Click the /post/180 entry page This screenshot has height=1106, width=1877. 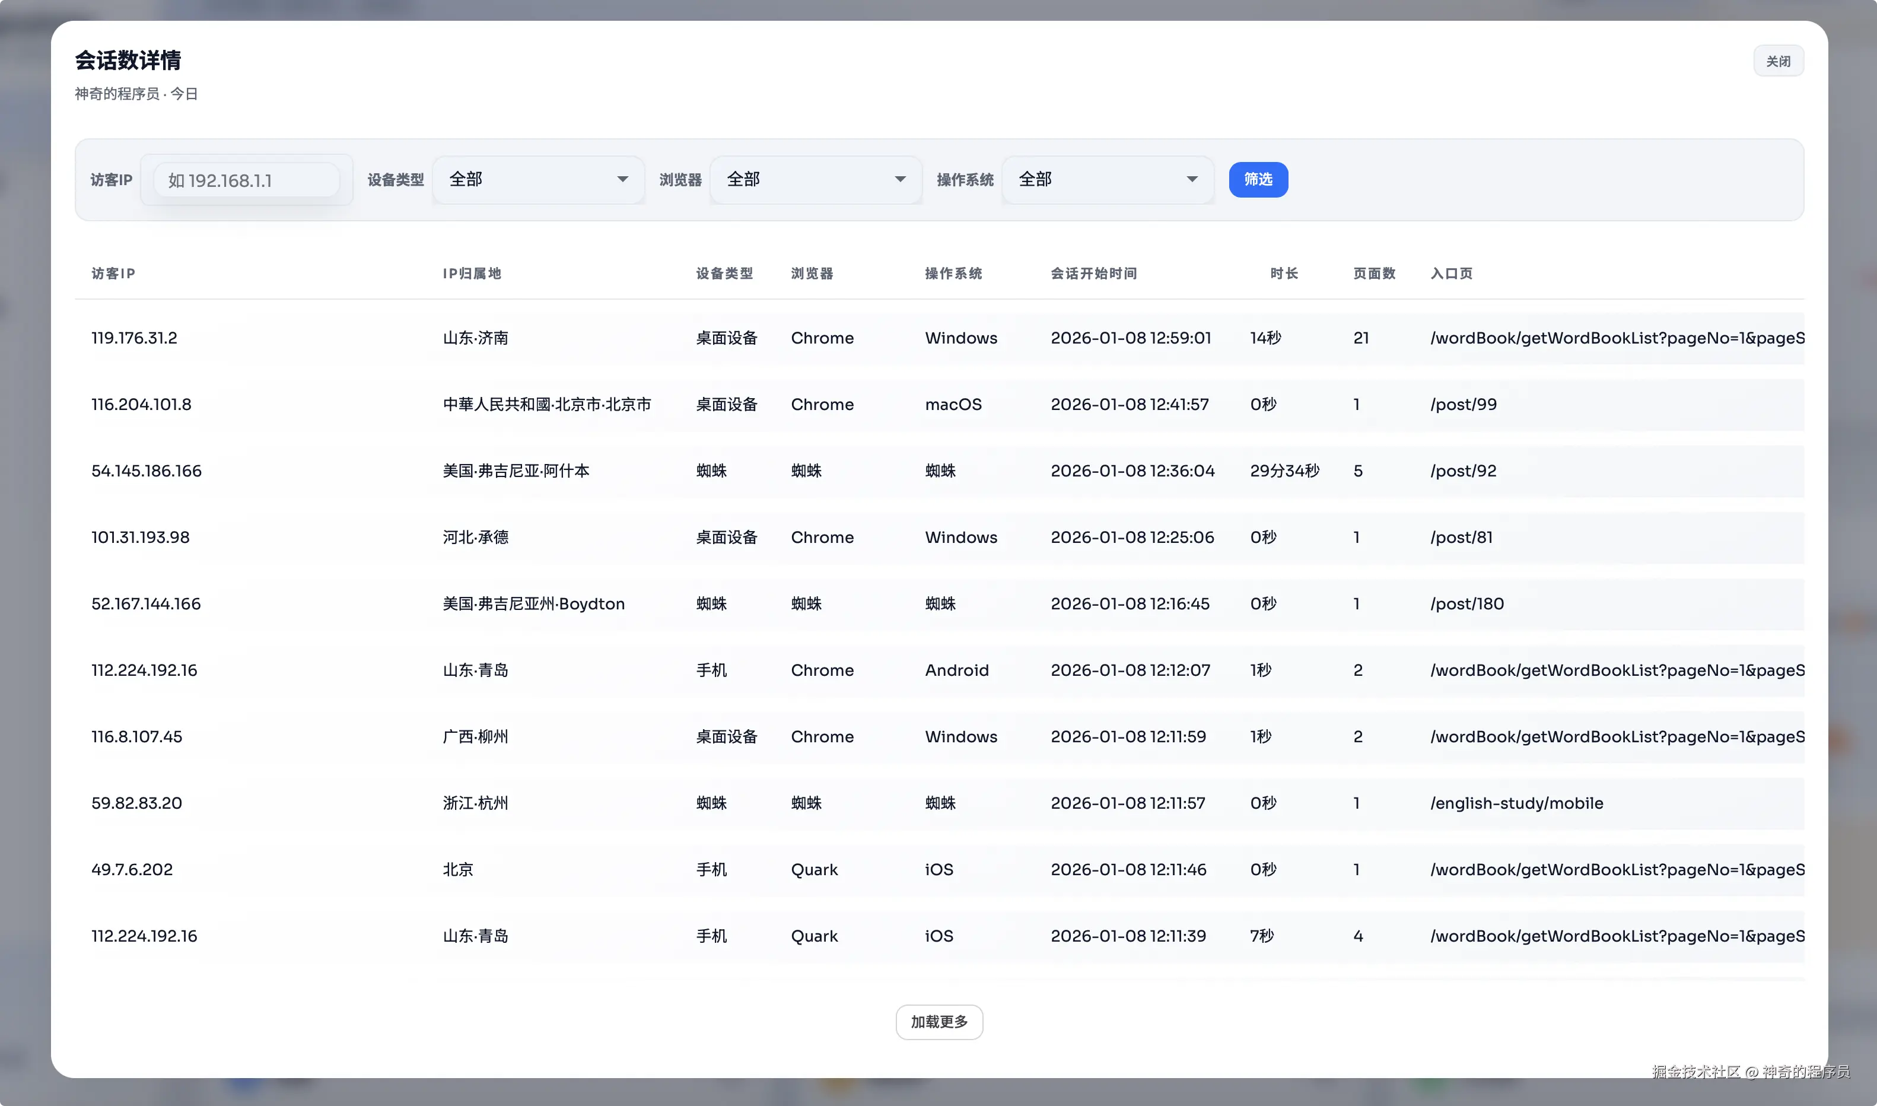click(x=1466, y=603)
